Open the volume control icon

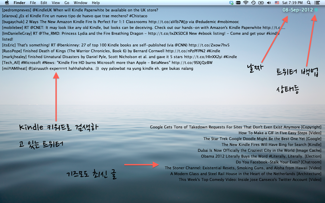[269, 3]
